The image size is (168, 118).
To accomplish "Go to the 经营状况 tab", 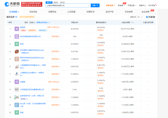I will click(x=90, y=12).
